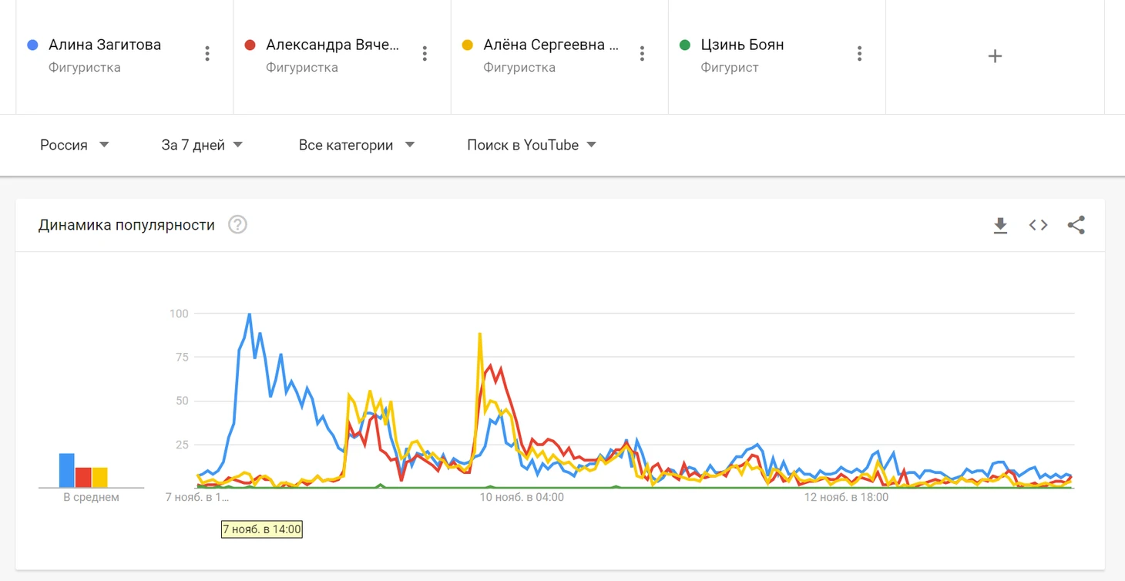This screenshot has height=581, width=1125.
Task: Open three-dot menu for Цзинь Боян
Action: click(859, 53)
